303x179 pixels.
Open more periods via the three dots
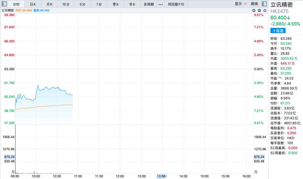coord(160,4)
